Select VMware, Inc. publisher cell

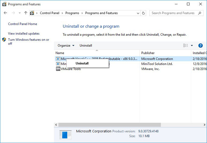coord(150,69)
